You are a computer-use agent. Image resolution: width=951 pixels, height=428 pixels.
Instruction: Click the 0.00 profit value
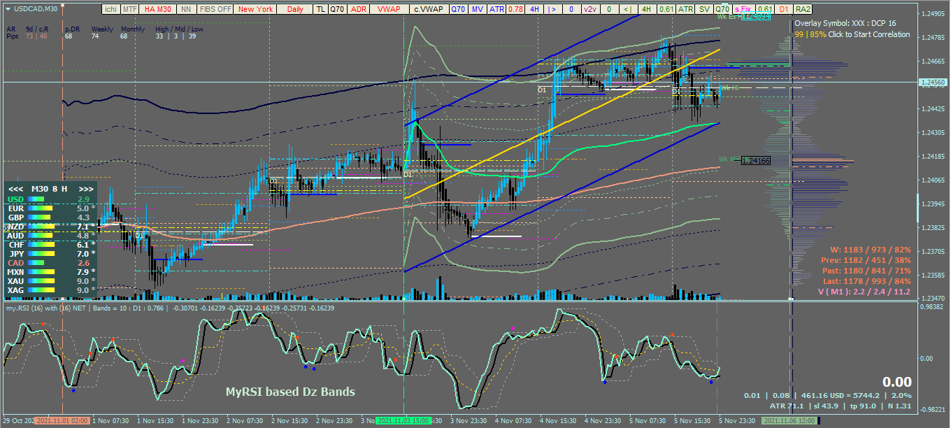coord(896,382)
